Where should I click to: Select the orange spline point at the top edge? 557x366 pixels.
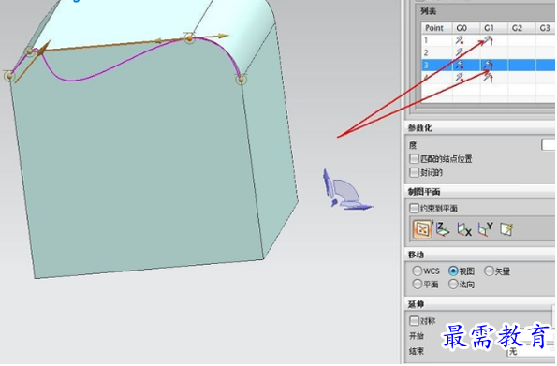point(190,38)
